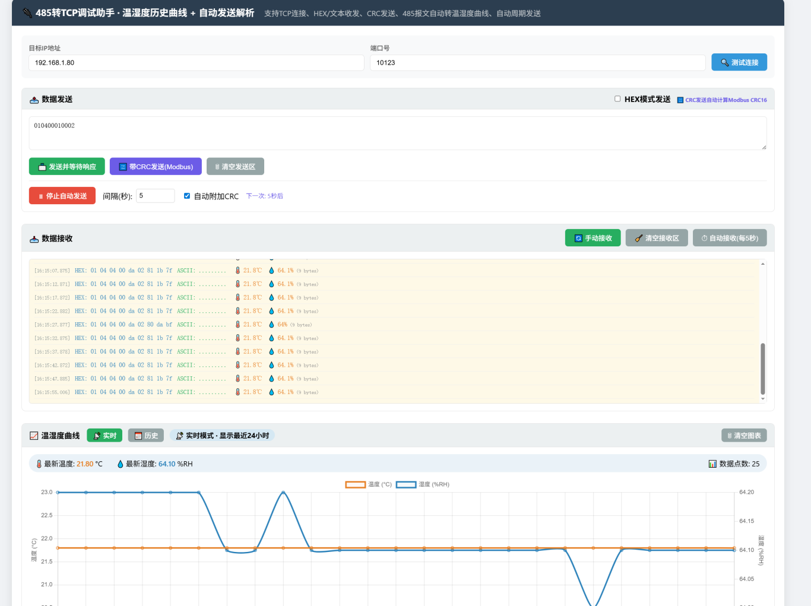Click the 端口号 port input field

[537, 63]
